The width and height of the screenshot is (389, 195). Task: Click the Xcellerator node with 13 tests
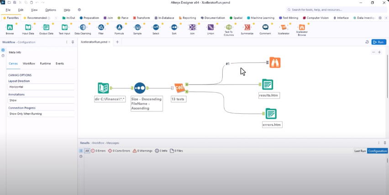coord(179,88)
